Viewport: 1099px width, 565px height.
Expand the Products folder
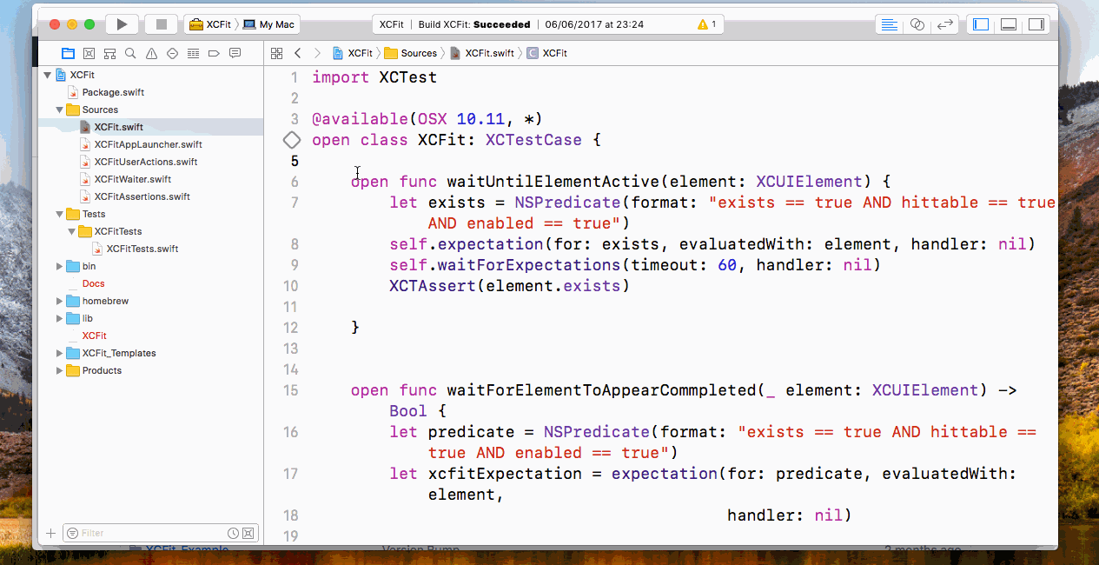[x=58, y=370]
